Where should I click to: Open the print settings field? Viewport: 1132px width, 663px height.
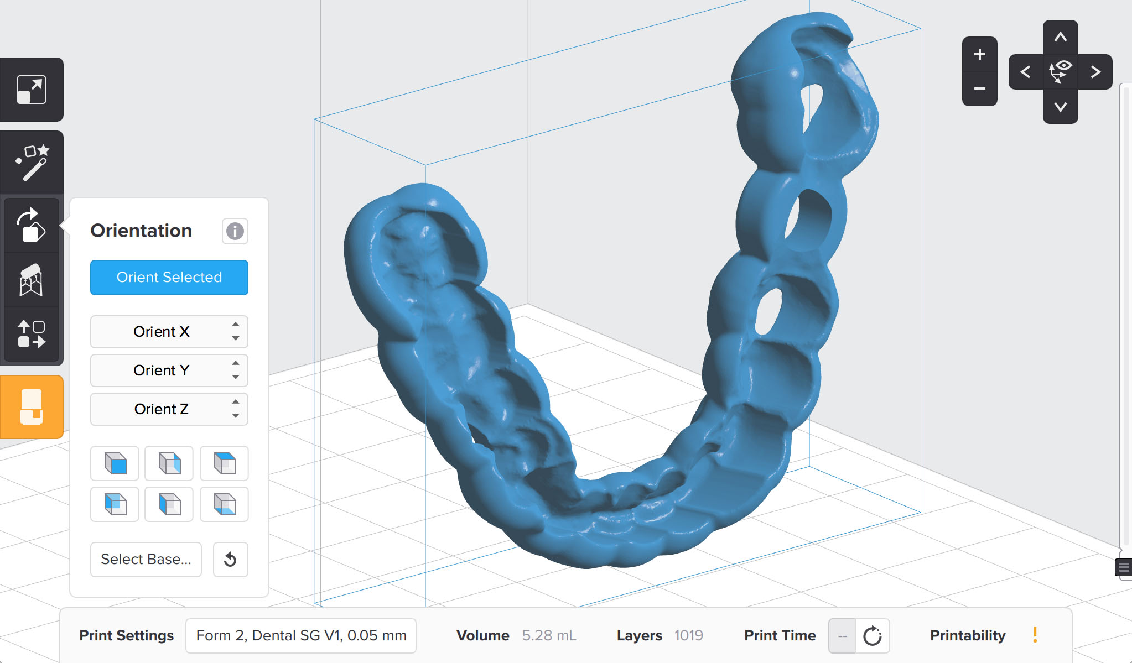(x=300, y=636)
